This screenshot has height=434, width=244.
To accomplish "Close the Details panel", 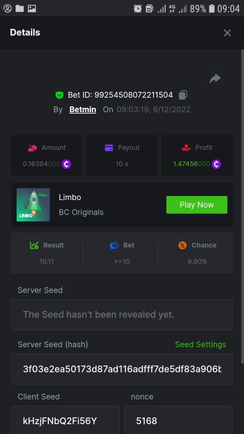I will 227,33.
